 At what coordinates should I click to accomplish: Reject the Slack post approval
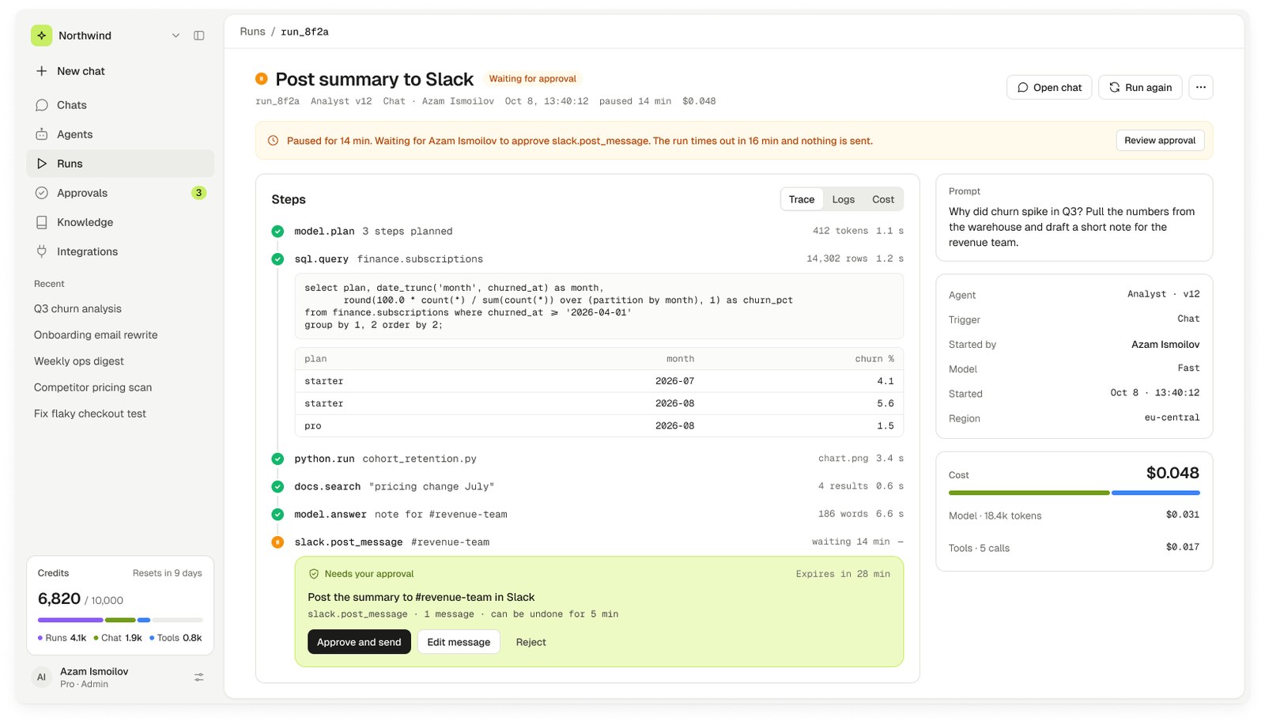click(531, 642)
